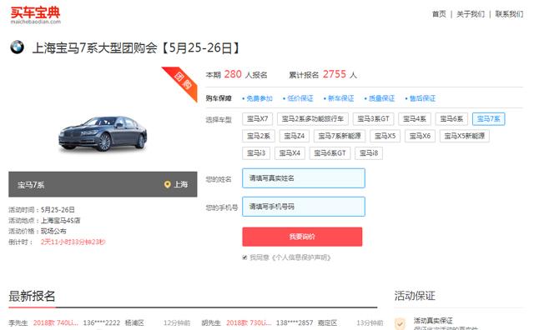This screenshot has height=330, width=534.
Task: Click the 最新报名 section tab heading
Action: pyautogui.click(x=32, y=296)
